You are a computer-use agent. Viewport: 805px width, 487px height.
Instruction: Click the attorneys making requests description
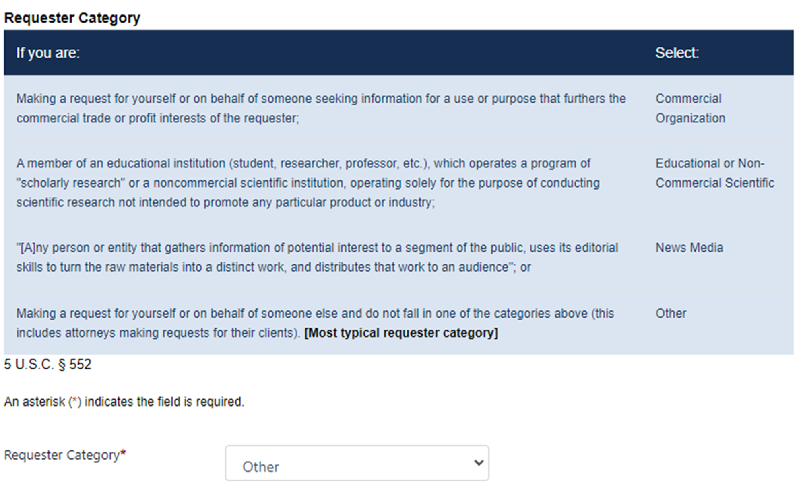pyautogui.click(x=315, y=323)
